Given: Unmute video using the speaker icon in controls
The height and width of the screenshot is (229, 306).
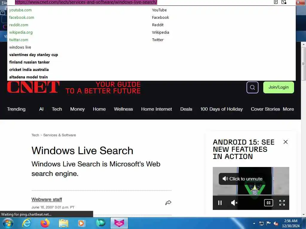Looking at the screenshot, I should (x=234, y=203).
